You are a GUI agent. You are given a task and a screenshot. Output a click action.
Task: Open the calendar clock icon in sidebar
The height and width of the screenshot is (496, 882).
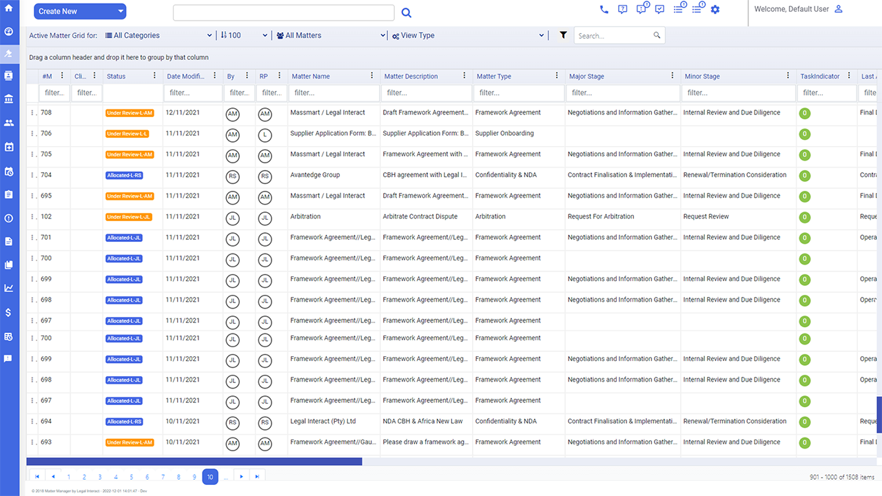point(9,172)
